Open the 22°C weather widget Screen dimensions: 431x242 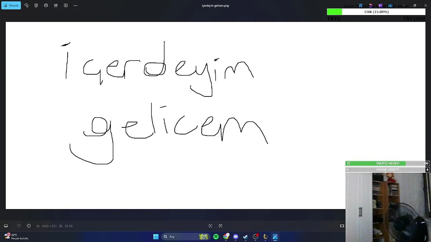point(16,237)
